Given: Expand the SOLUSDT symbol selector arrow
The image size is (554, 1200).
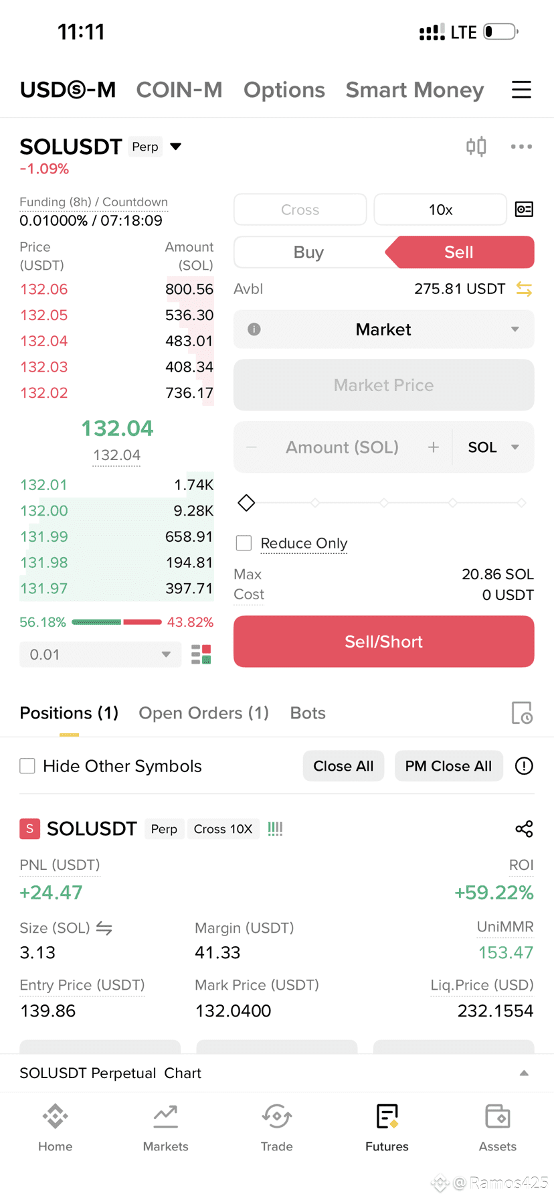Looking at the screenshot, I should pos(176,147).
